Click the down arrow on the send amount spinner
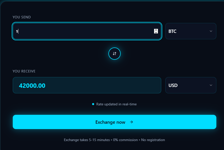Image resolution: width=224 pixels, height=150 pixels. point(156,32)
